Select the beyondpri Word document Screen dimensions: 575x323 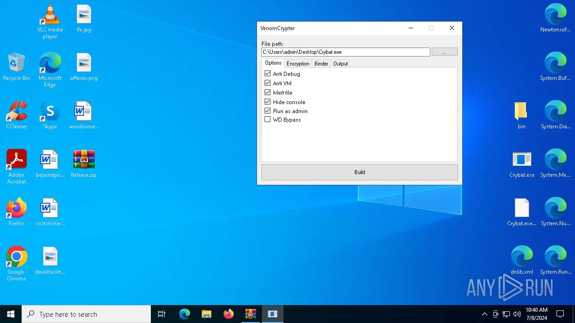(50, 163)
